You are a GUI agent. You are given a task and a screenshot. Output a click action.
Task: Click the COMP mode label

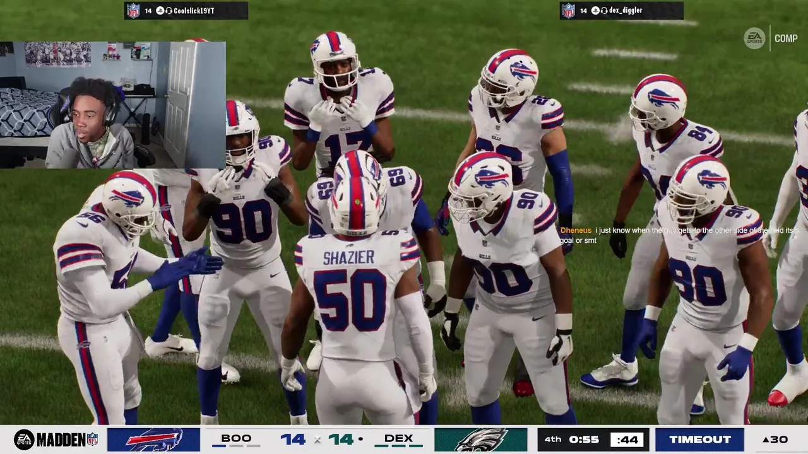[x=786, y=38]
